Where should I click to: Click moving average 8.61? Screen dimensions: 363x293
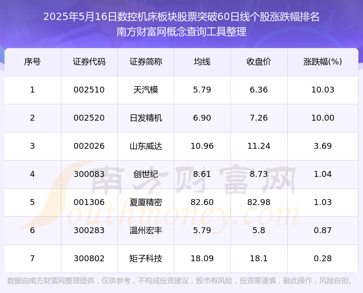[x=202, y=174]
